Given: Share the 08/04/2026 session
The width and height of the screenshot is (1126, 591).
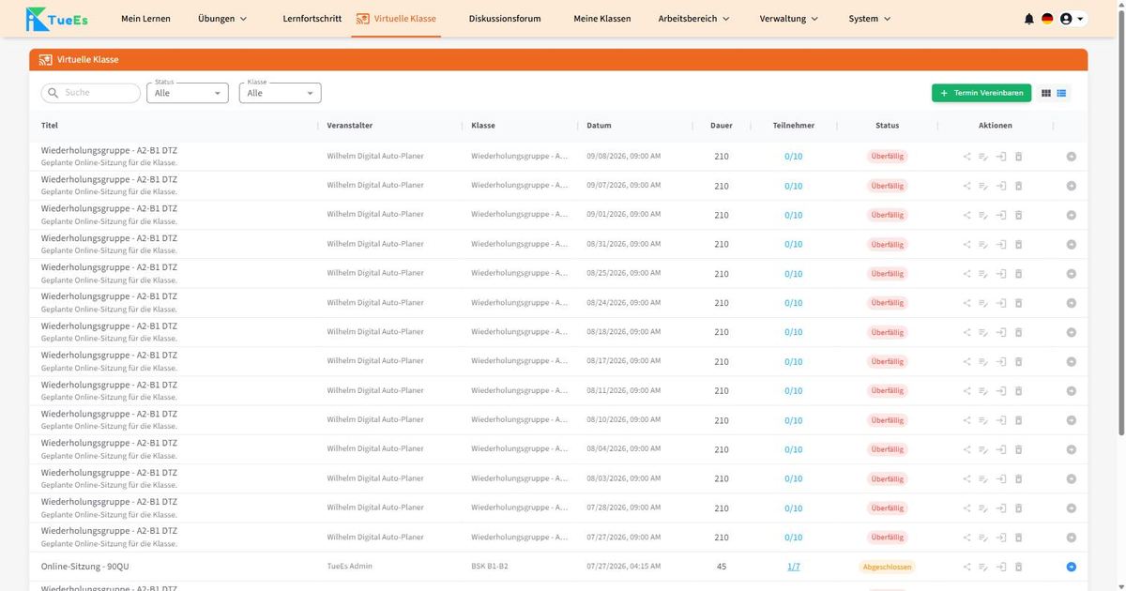Looking at the screenshot, I should [966, 449].
